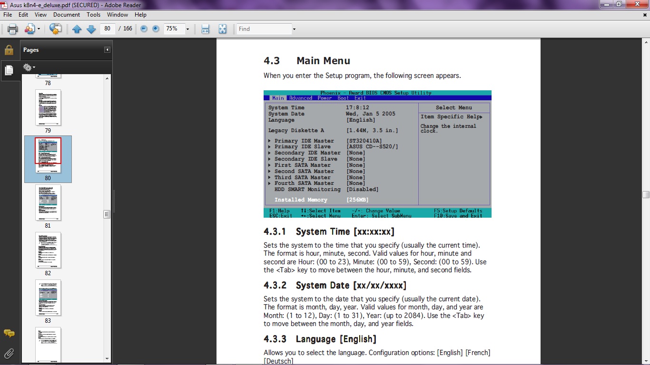
Task: Click the Adobe Reader title bar PDF icon
Action: (5, 4)
